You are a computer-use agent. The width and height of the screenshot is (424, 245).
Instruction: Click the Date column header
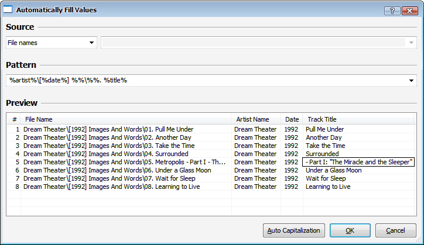click(292, 119)
